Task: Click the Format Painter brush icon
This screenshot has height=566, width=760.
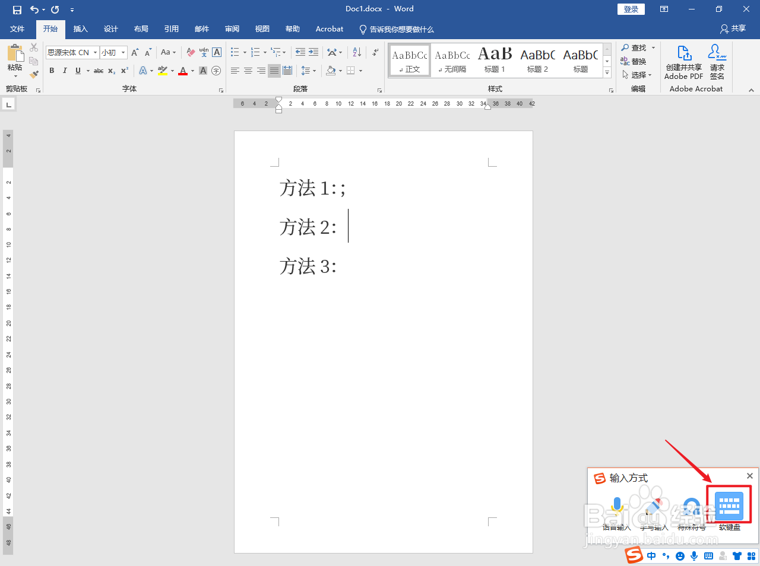Action: point(34,74)
